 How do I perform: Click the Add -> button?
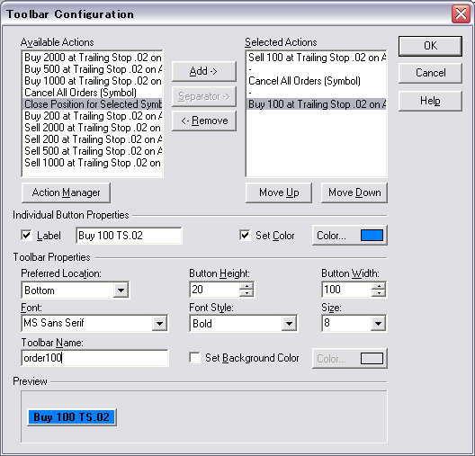(204, 71)
